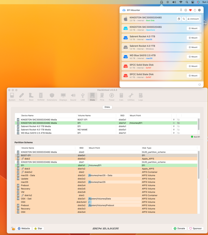Open the PCIe tab in Hackintool

(102, 97)
